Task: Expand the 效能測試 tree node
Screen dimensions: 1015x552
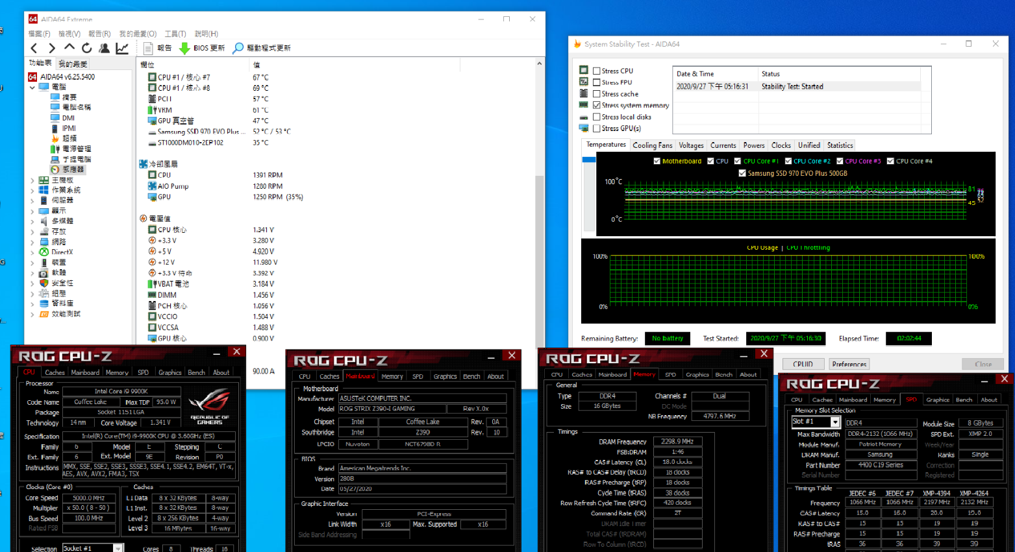Action: point(32,314)
